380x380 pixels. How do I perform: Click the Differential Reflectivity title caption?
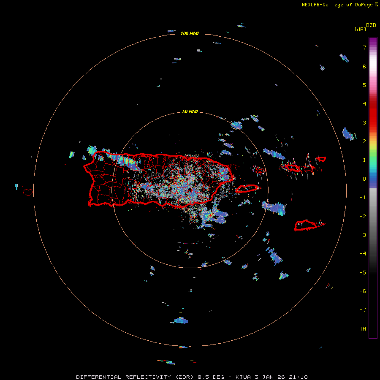tap(192, 377)
